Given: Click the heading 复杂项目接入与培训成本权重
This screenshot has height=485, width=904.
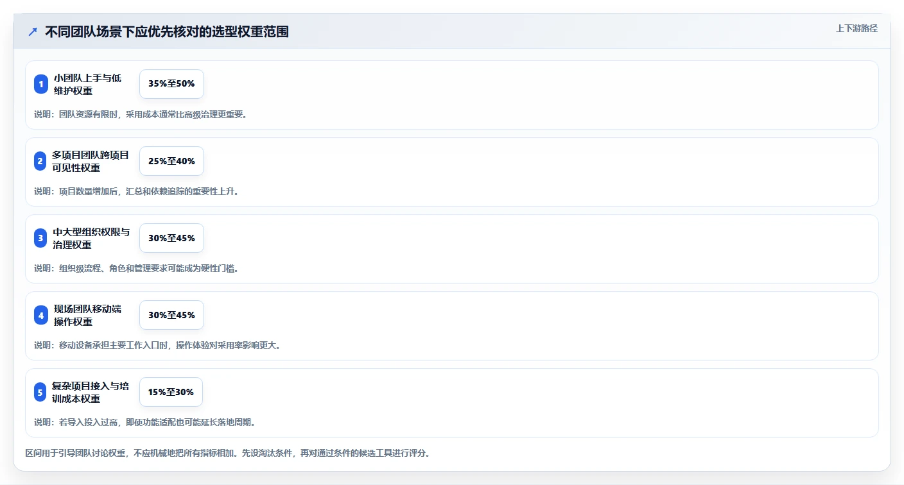Looking at the screenshot, I should tap(91, 392).
